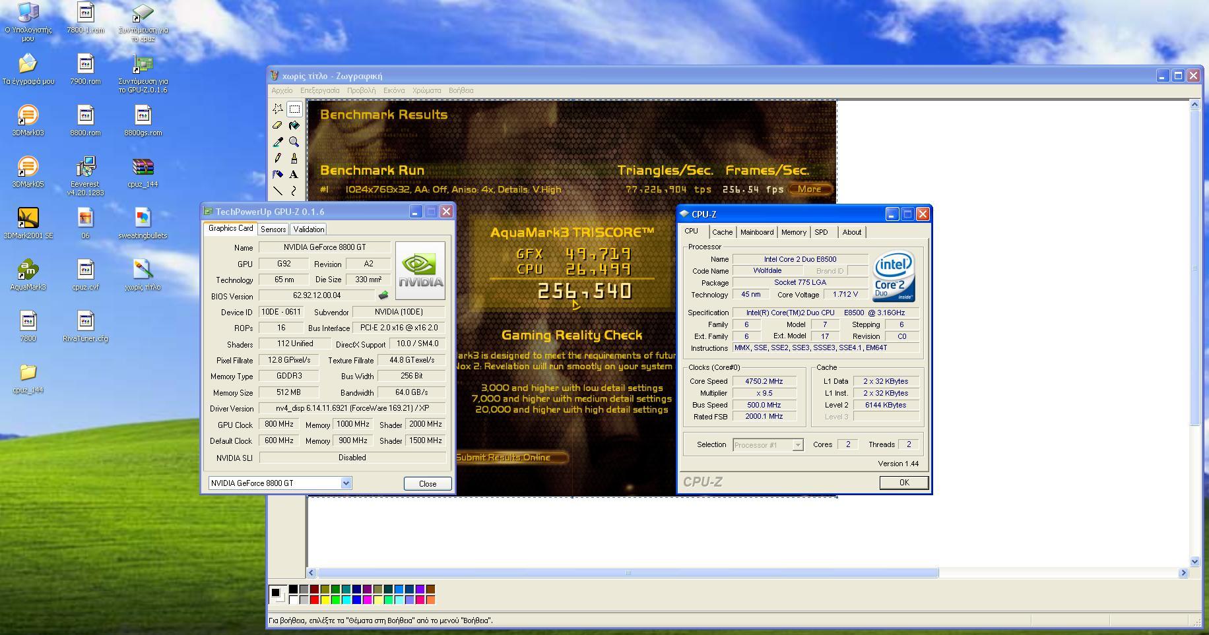Screen dimensions: 1209x635
Task: Select the 7900.rom file icon on desktop
Action: 85,69
